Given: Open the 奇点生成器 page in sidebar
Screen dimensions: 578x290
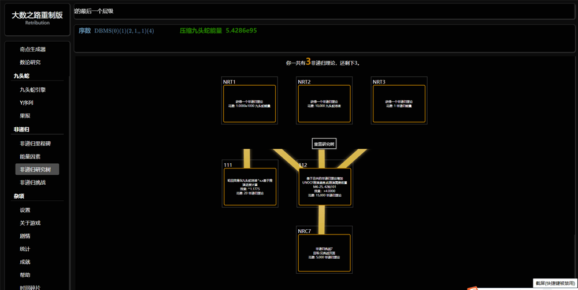Looking at the screenshot, I should [33, 49].
